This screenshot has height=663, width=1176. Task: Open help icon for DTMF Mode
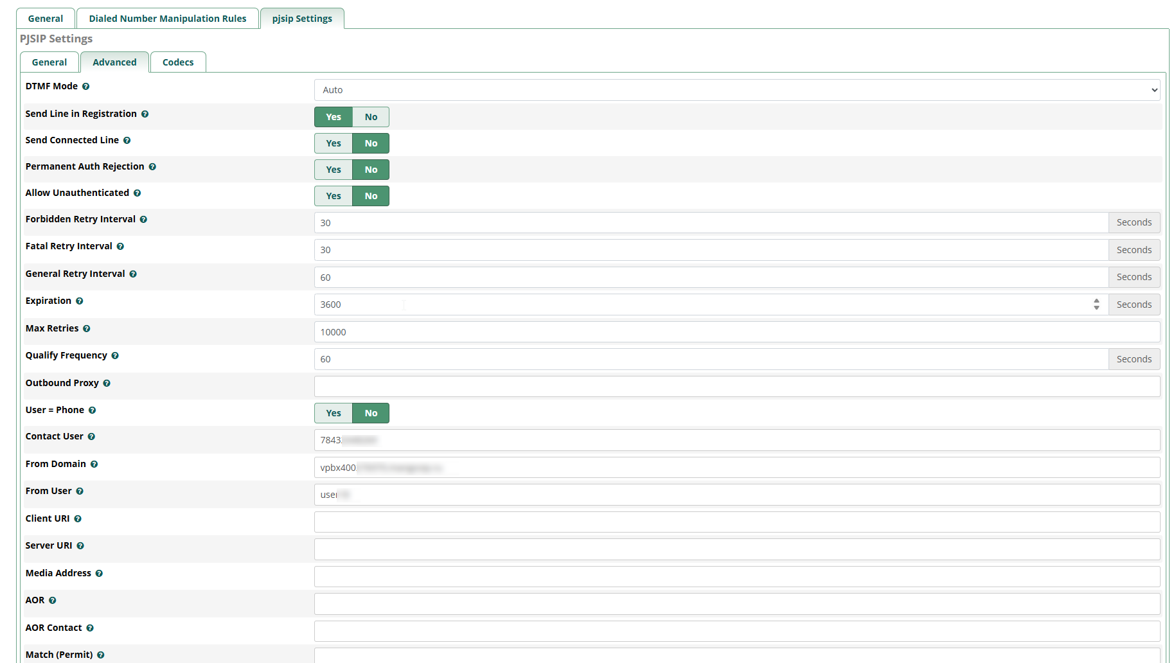click(x=85, y=87)
